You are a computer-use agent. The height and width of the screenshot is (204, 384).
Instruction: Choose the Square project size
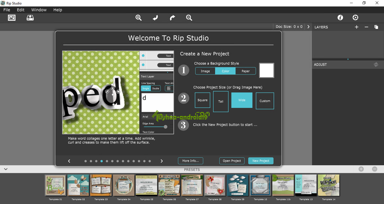click(202, 100)
